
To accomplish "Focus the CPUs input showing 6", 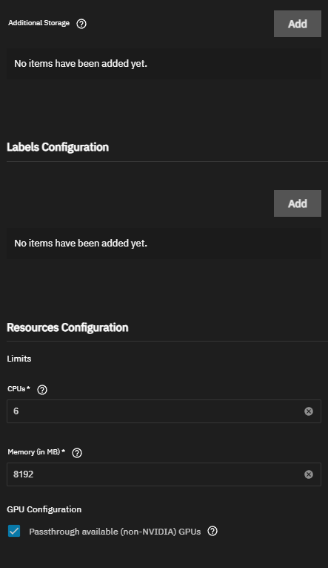I will click(x=164, y=411).
